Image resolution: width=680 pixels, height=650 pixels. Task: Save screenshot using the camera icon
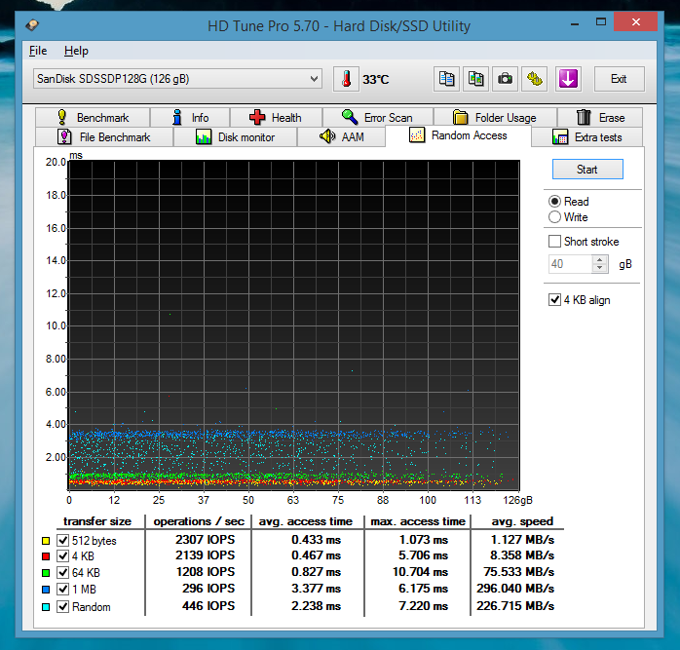coord(505,79)
